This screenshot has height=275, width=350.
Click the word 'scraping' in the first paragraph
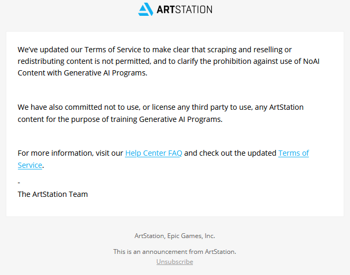click(222, 50)
